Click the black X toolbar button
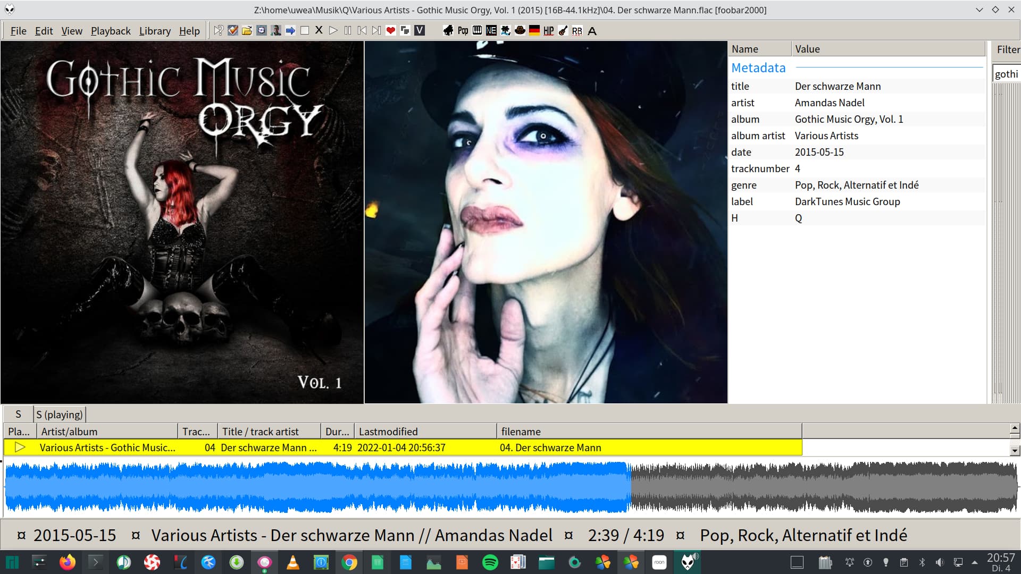The image size is (1021, 574). 319,30
